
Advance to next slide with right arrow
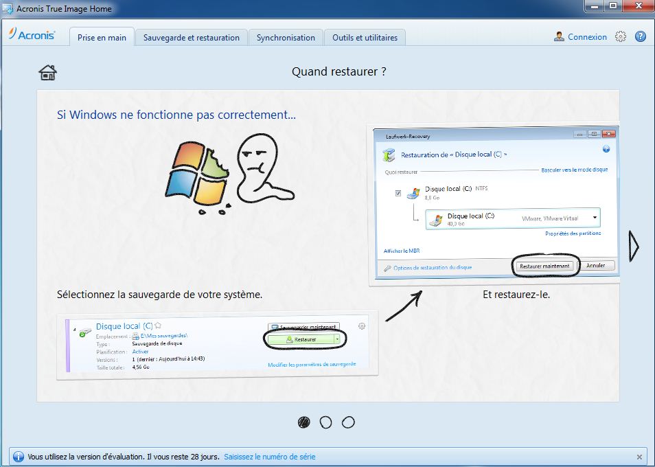click(x=634, y=246)
